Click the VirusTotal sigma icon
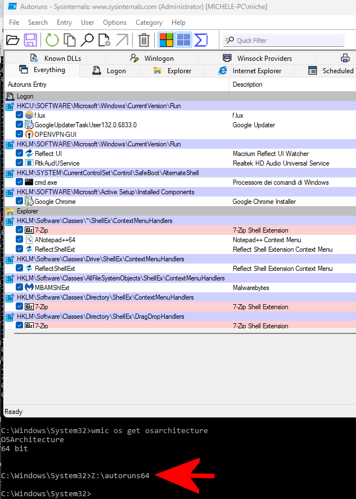Viewport: 356px width, 499px height. 201,40
